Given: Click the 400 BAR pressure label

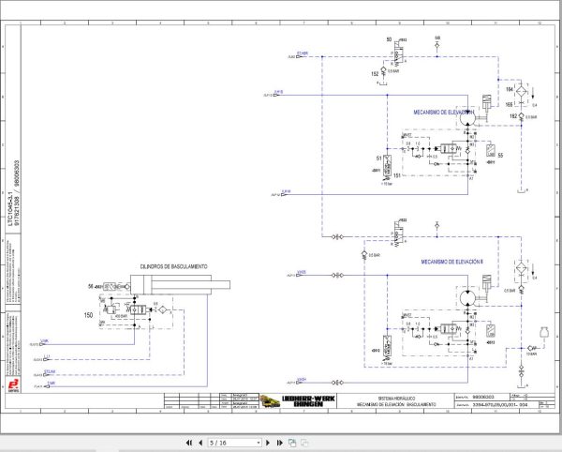Looking at the screenshot, I should [121, 316].
